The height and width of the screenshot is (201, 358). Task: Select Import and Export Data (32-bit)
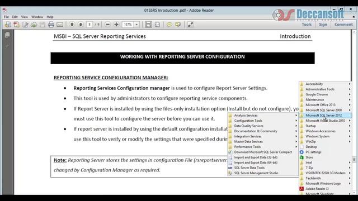coord(263,157)
